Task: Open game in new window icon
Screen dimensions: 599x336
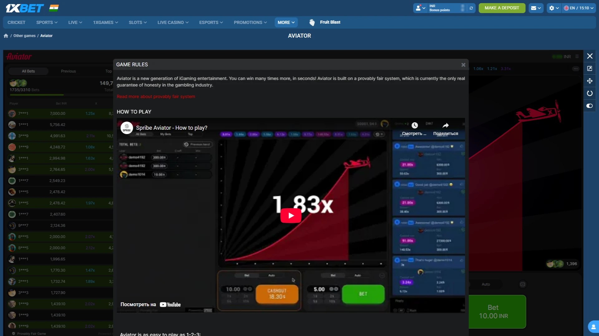Action: (x=590, y=68)
